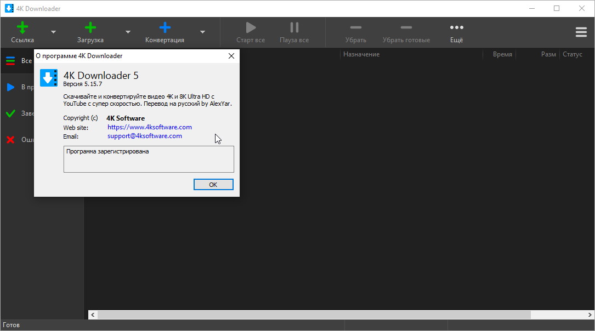The image size is (595, 331).
Task: Click the green plus Ссылка toolbar icon
Action: point(22,28)
